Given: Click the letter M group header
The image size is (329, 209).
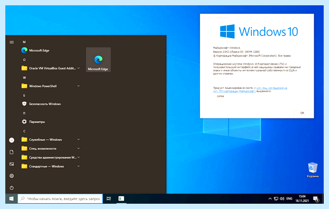Looking at the screenshot, I should click(x=24, y=42).
